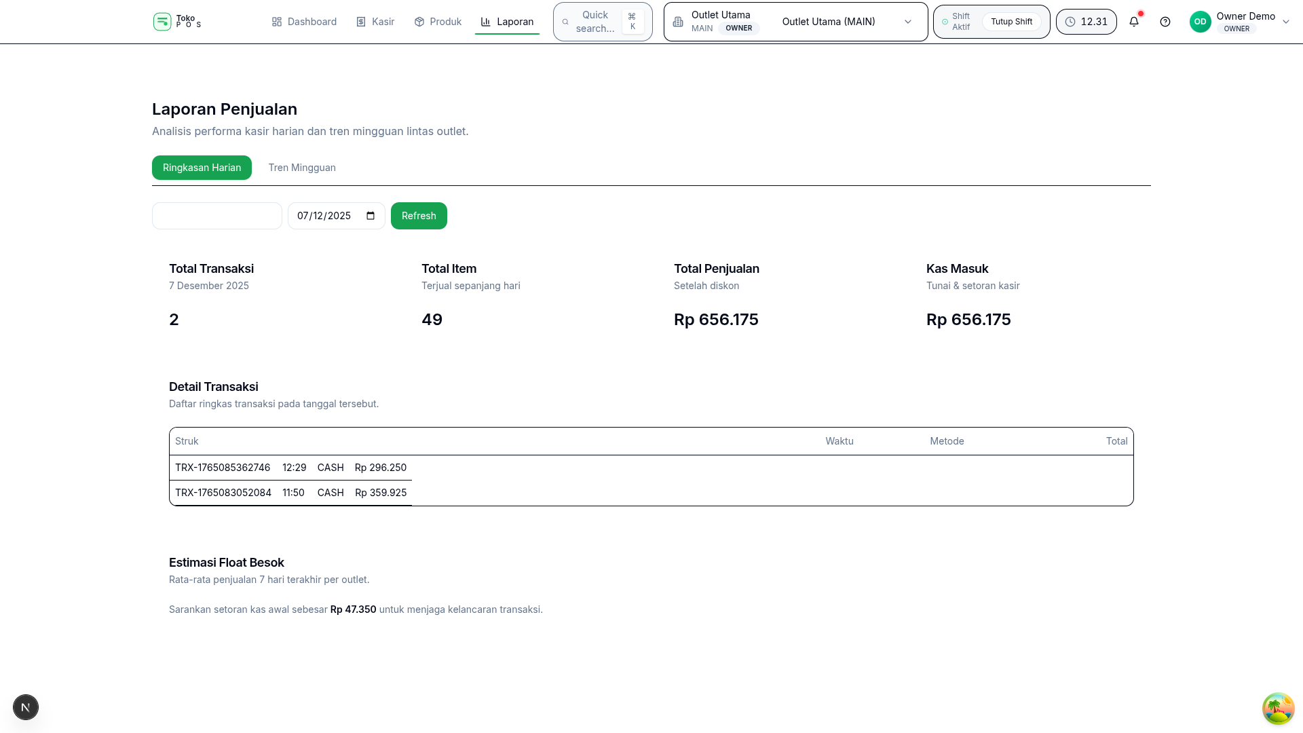Click the OD user avatar

1200,22
